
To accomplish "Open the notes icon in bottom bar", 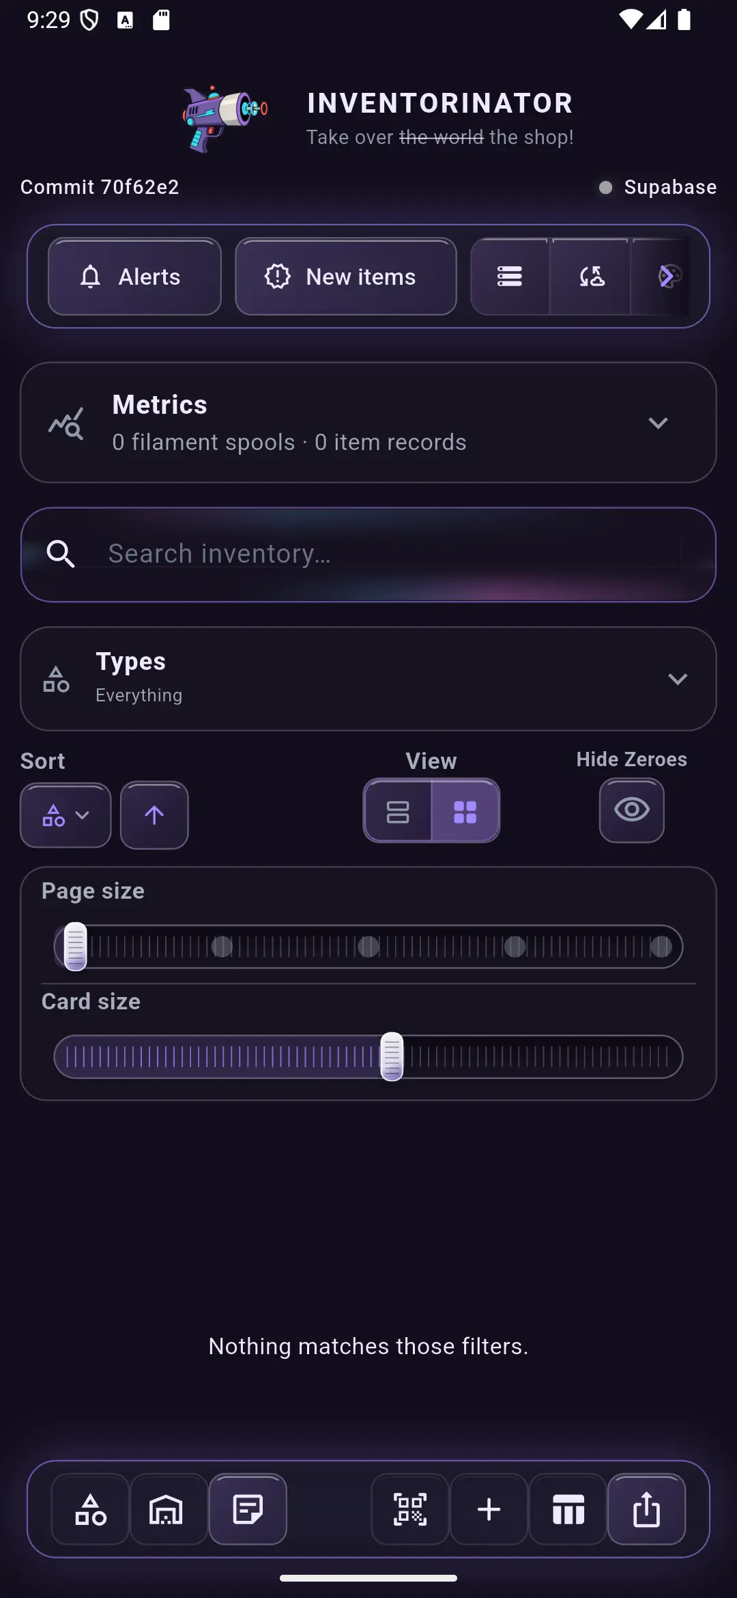I will tap(248, 1509).
